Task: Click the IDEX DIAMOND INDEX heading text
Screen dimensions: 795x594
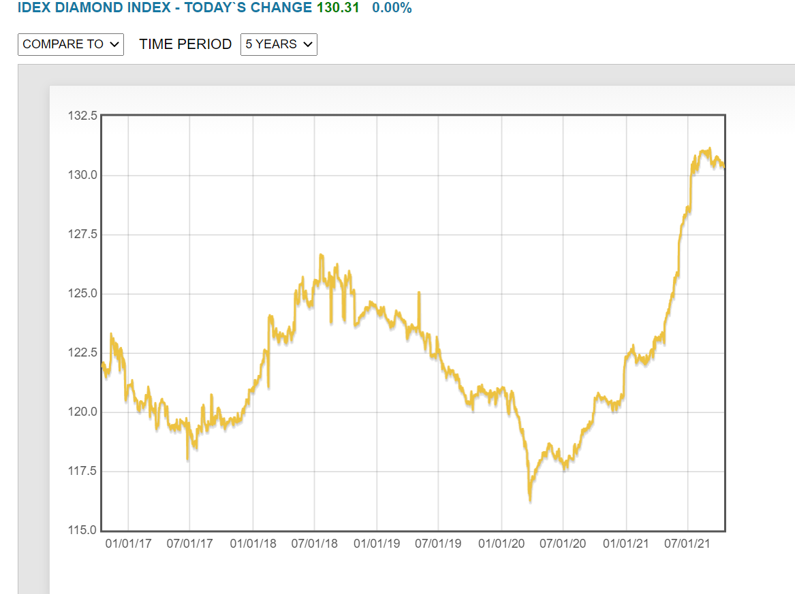Action: coord(94,7)
